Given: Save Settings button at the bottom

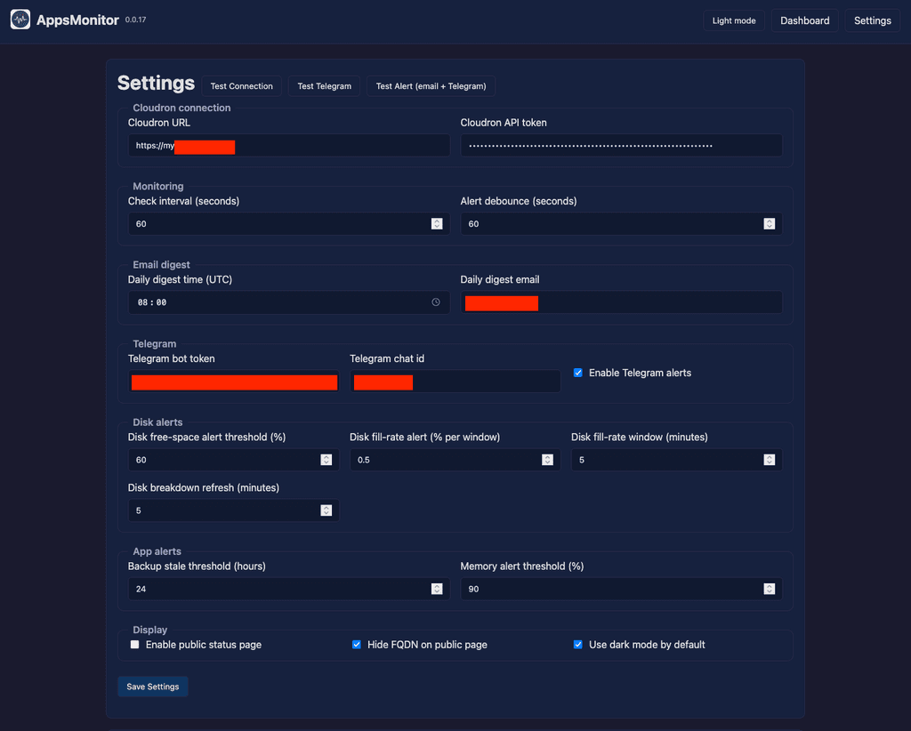Looking at the screenshot, I should click(x=153, y=687).
